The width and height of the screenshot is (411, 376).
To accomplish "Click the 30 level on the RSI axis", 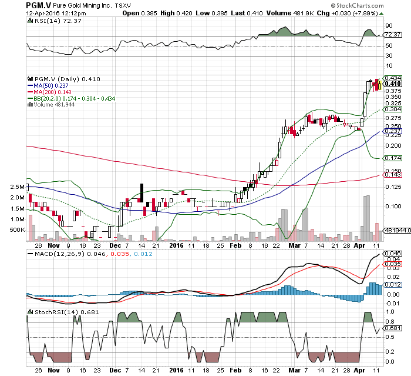I will [389, 56].
